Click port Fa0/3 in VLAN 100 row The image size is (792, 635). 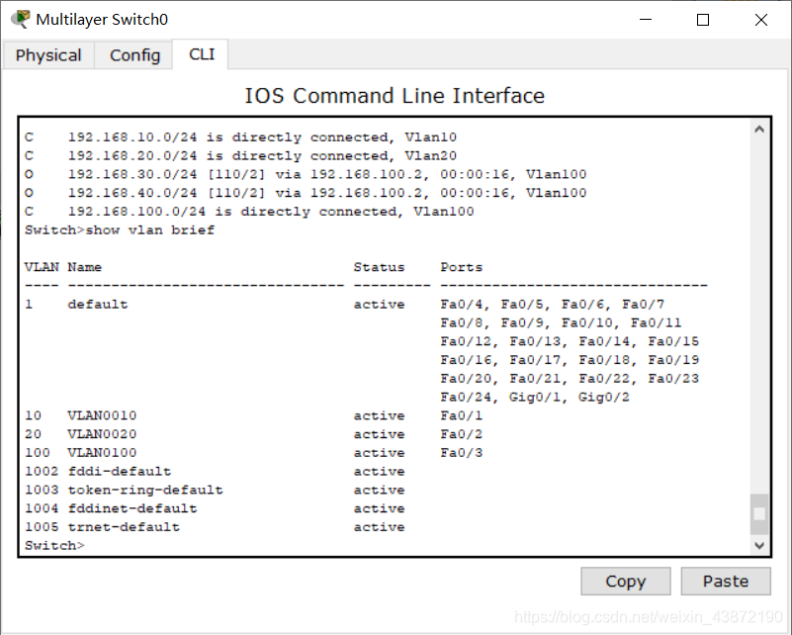(461, 453)
